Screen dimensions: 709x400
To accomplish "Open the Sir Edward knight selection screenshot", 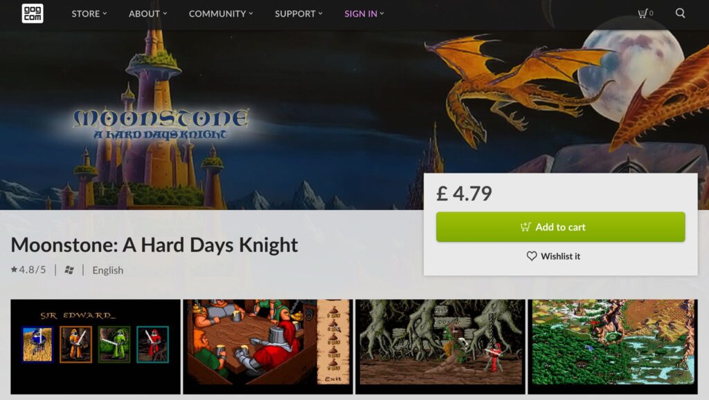I will click(x=96, y=347).
